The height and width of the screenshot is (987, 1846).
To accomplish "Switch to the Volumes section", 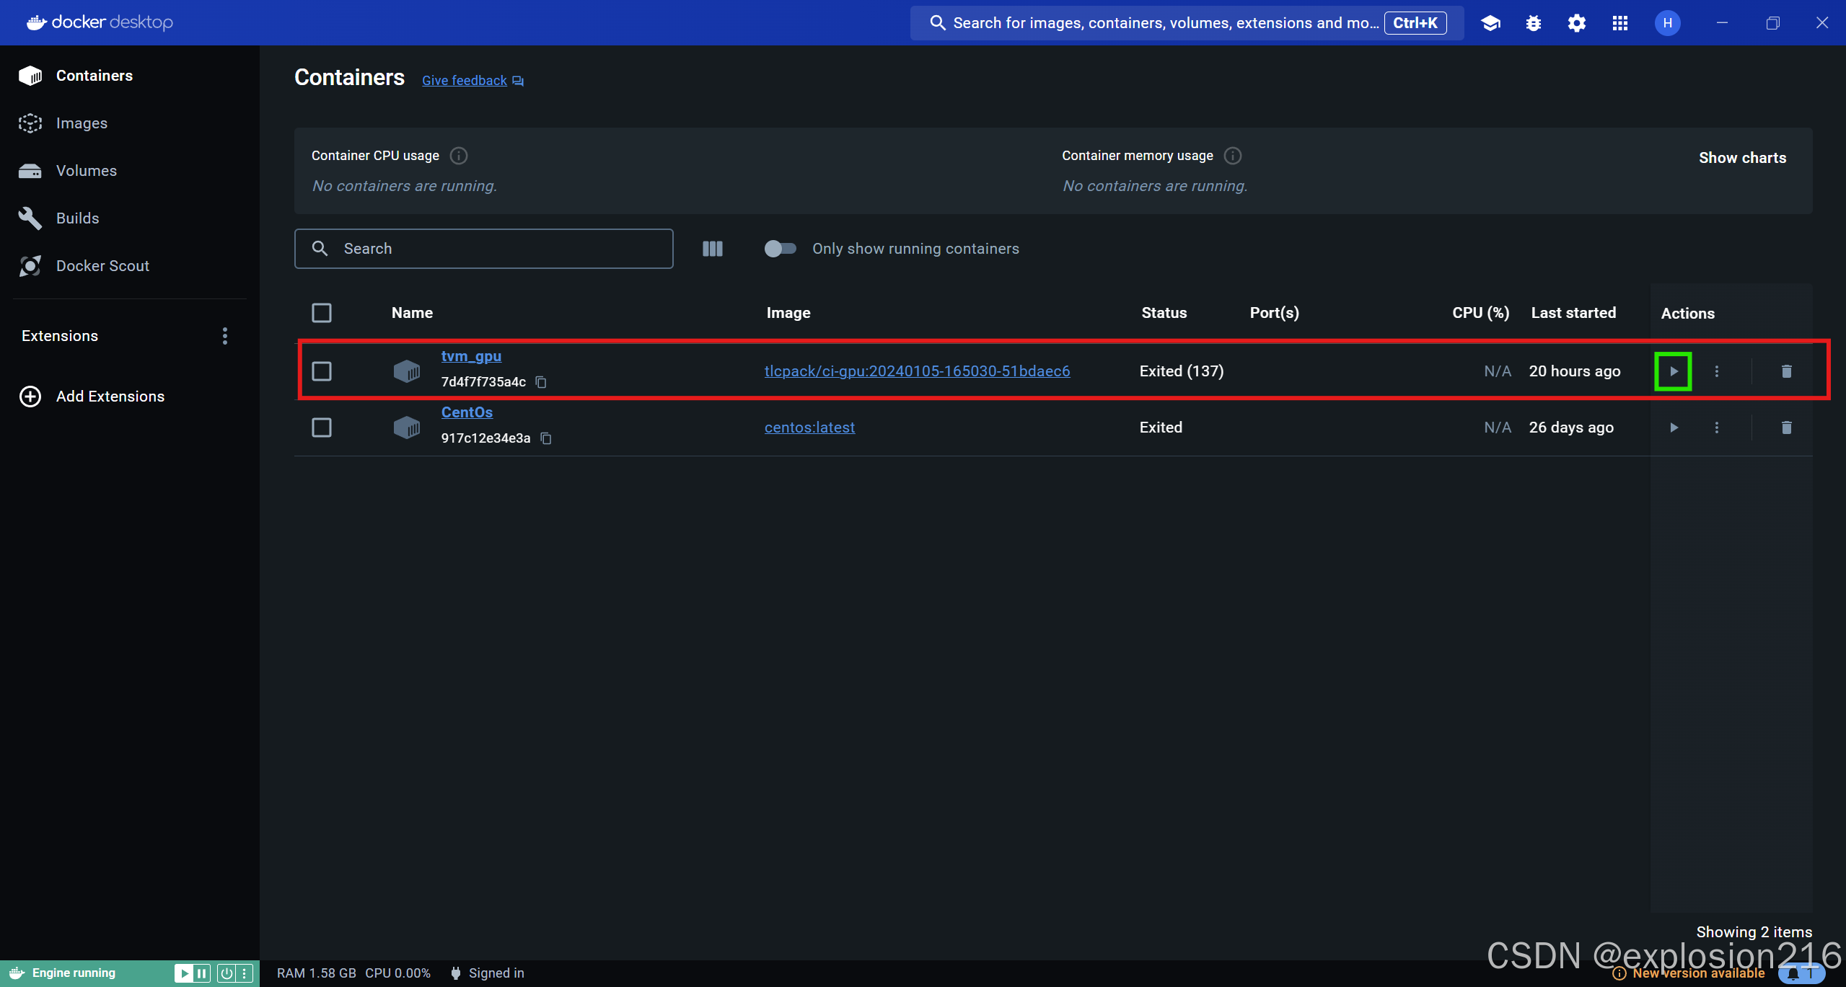I will coord(87,170).
